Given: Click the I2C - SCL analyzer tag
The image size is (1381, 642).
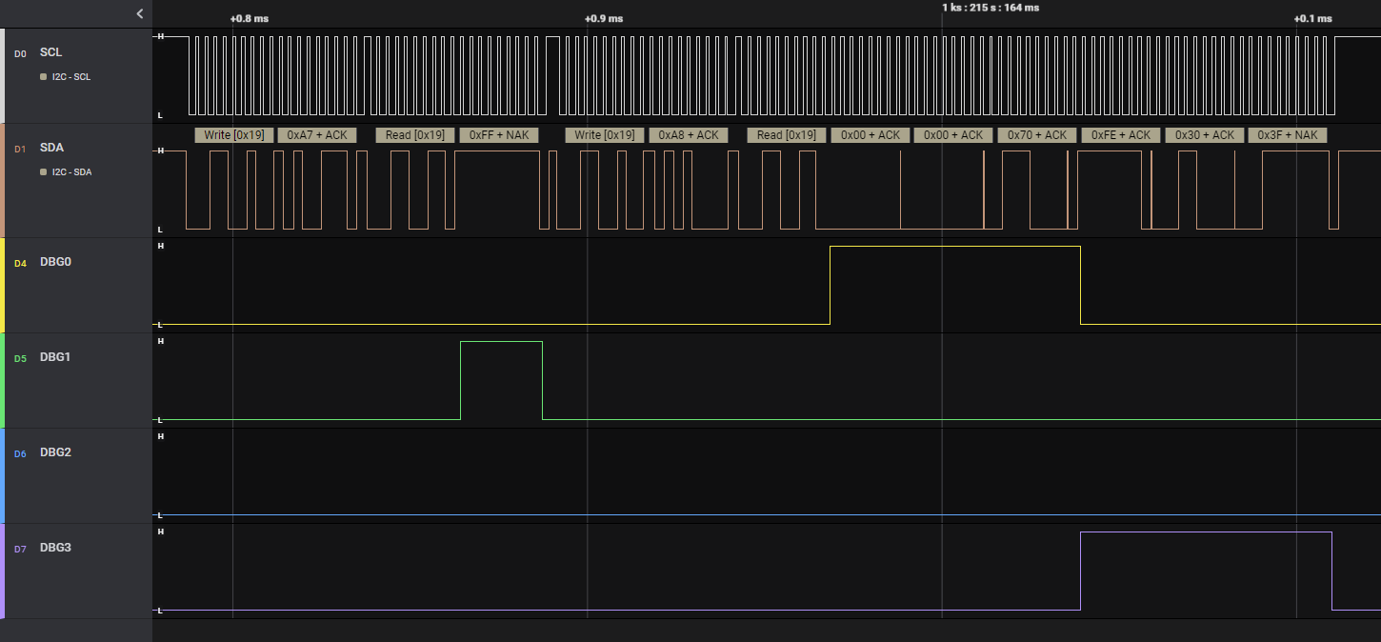Looking at the screenshot, I should point(66,77).
